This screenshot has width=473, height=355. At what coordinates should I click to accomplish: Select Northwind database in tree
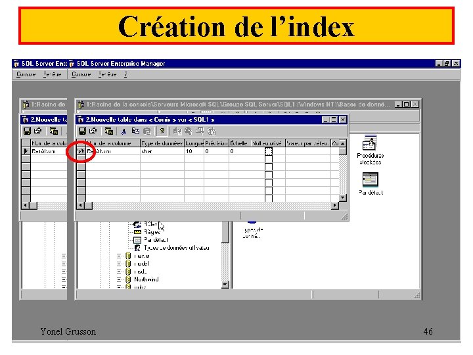pyautogui.click(x=146, y=279)
